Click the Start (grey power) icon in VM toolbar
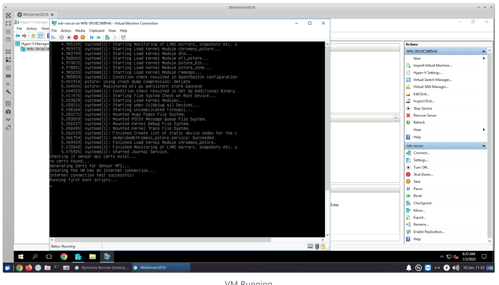The width and height of the screenshot is (499, 285). coord(62,37)
